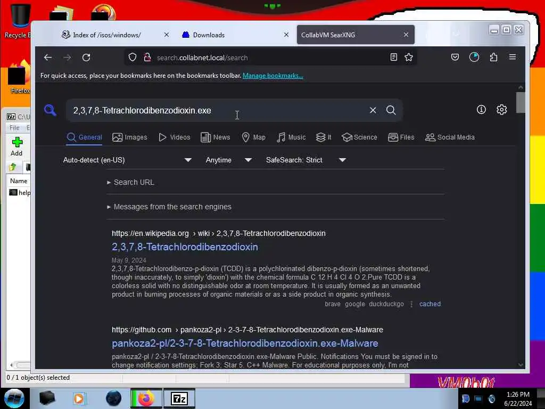Screen dimensions: 545x409
Task: Open the extensions puzzle icon
Action: click(493, 58)
